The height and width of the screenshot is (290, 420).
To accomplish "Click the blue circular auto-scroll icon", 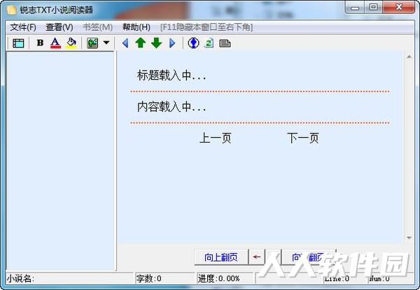I will 193,43.
